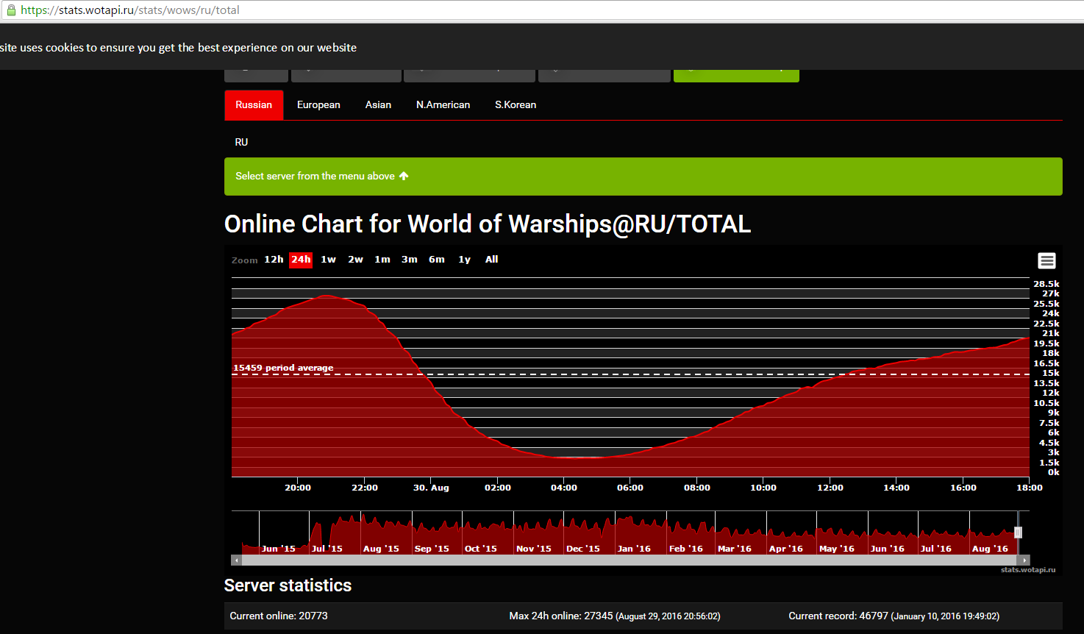This screenshot has height=634, width=1084.
Task: Click the navigator scrollbar right arrow
Action: [1024, 560]
